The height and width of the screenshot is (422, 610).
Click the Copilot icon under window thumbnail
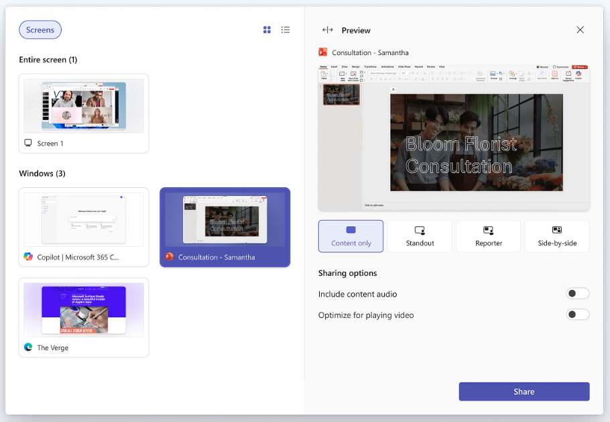coord(28,257)
